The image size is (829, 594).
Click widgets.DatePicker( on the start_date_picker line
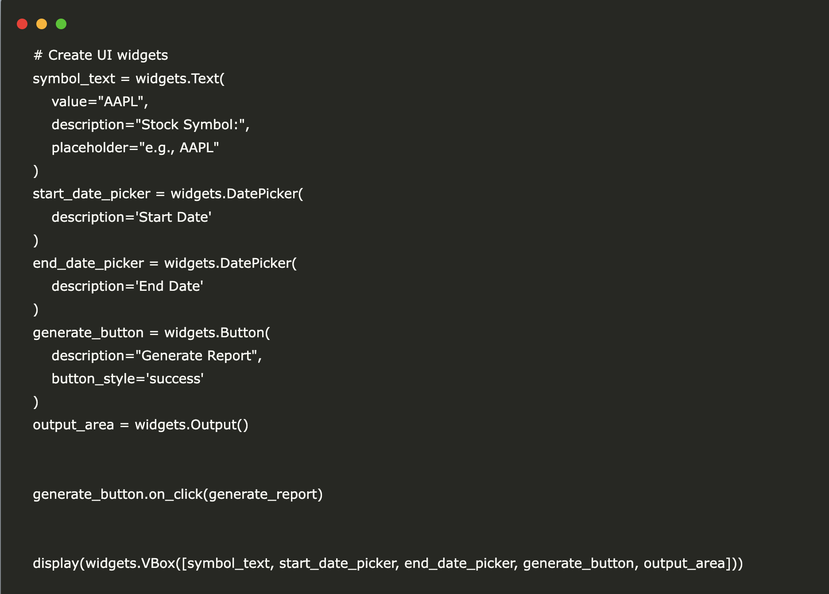point(237,194)
